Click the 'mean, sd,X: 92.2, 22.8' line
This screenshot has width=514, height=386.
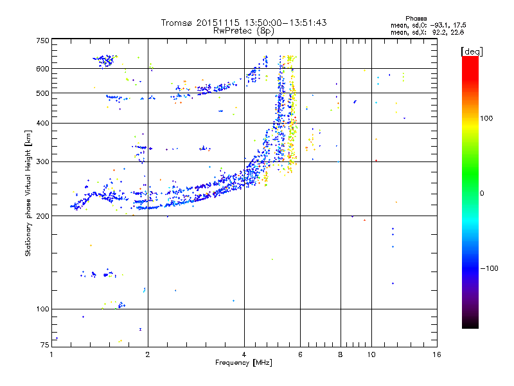(427, 32)
